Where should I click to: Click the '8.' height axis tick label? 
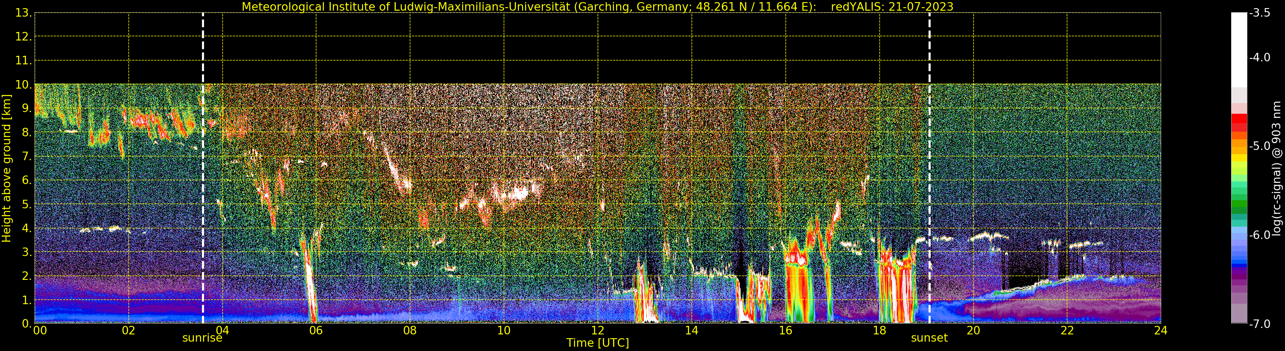point(27,132)
